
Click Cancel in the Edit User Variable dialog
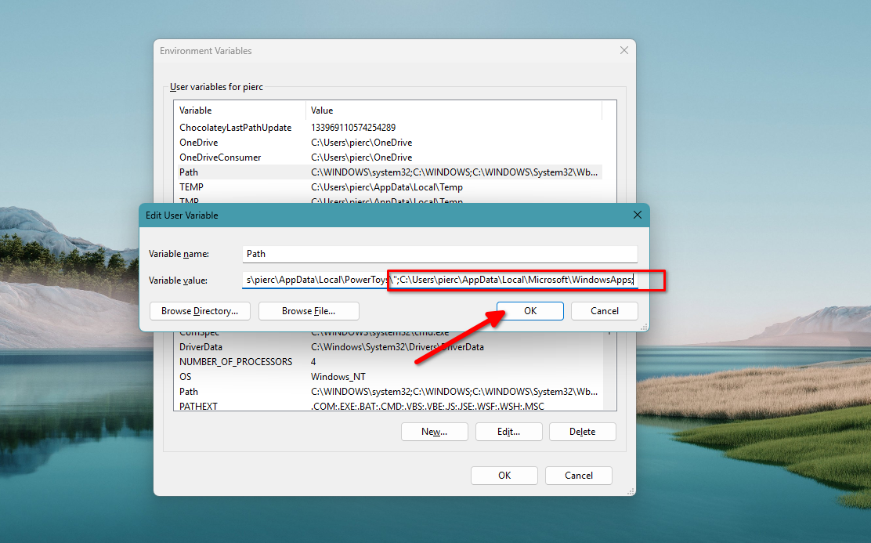coord(604,310)
